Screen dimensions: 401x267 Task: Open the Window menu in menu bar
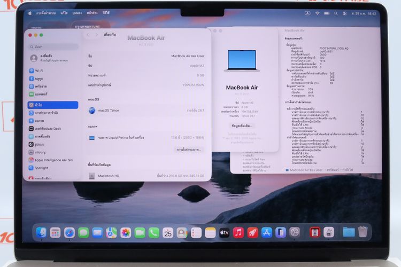click(92, 13)
